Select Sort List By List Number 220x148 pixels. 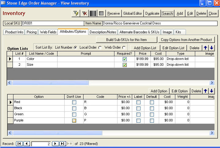tap(76, 48)
